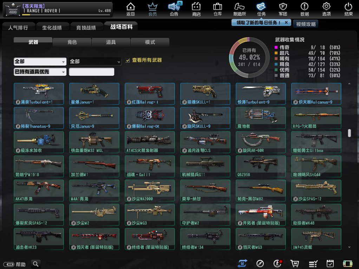Toggle the 帮助 help switch
This screenshot has width=359, height=269.
8,264
